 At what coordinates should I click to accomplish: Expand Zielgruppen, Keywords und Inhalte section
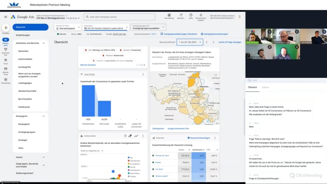[44, 165]
